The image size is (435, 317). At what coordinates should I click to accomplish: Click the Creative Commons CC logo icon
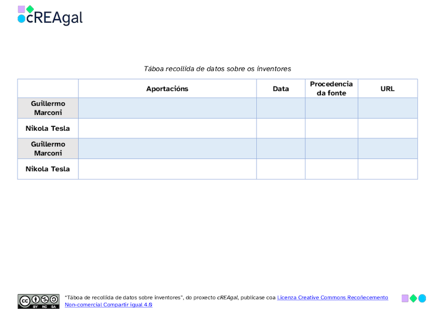click(x=26, y=300)
